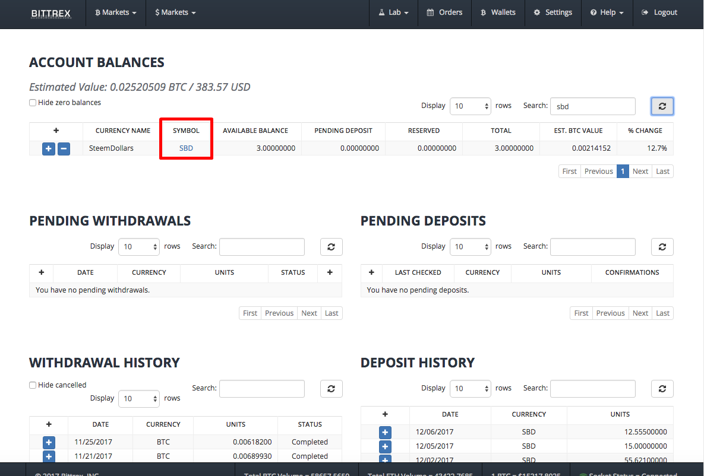Open the Dollar Markets dropdown menu
Image resolution: width=704 pixels, height=476 pixels.
pyautogui.click(x=175, y=12)
